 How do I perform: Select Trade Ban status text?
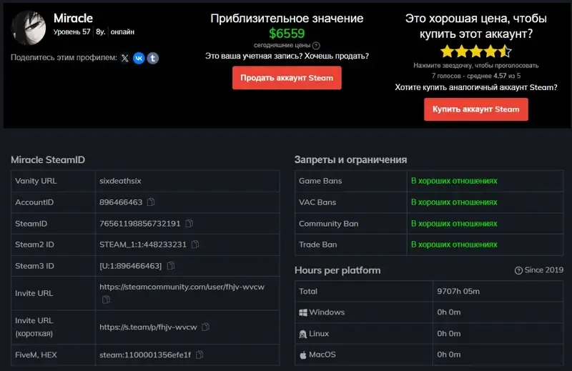[x=454, y=244]
